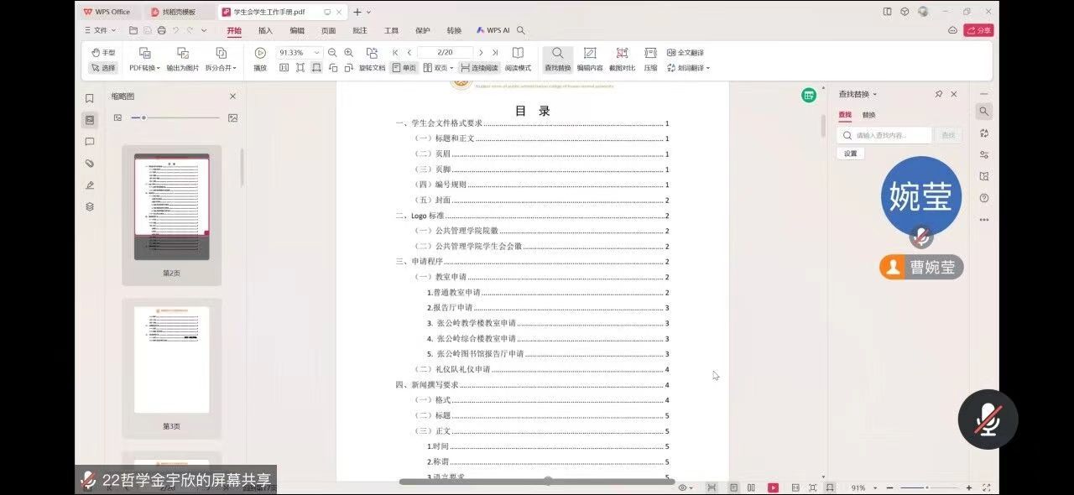Expand the PDF转换 dropdown
Screen dimensions: 1074x495
coord(144,68)
